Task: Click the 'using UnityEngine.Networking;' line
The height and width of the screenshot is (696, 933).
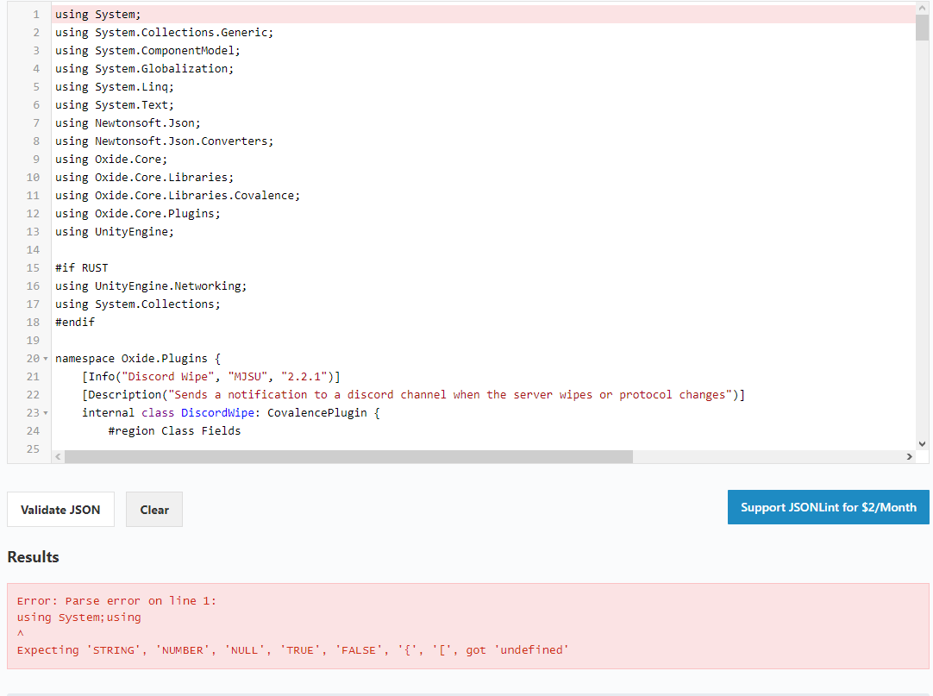Action: pyautogui.click(x=151, y=286)
